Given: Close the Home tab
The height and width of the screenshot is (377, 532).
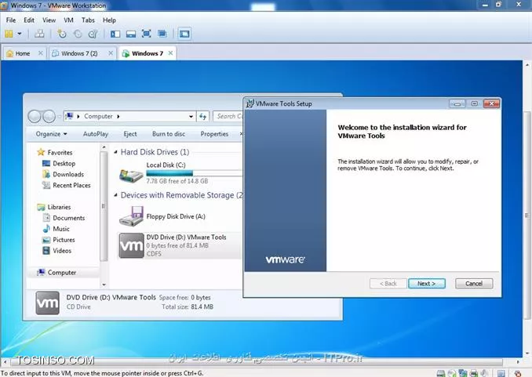Looking at the screenshot, I should (x=40, y=53).
